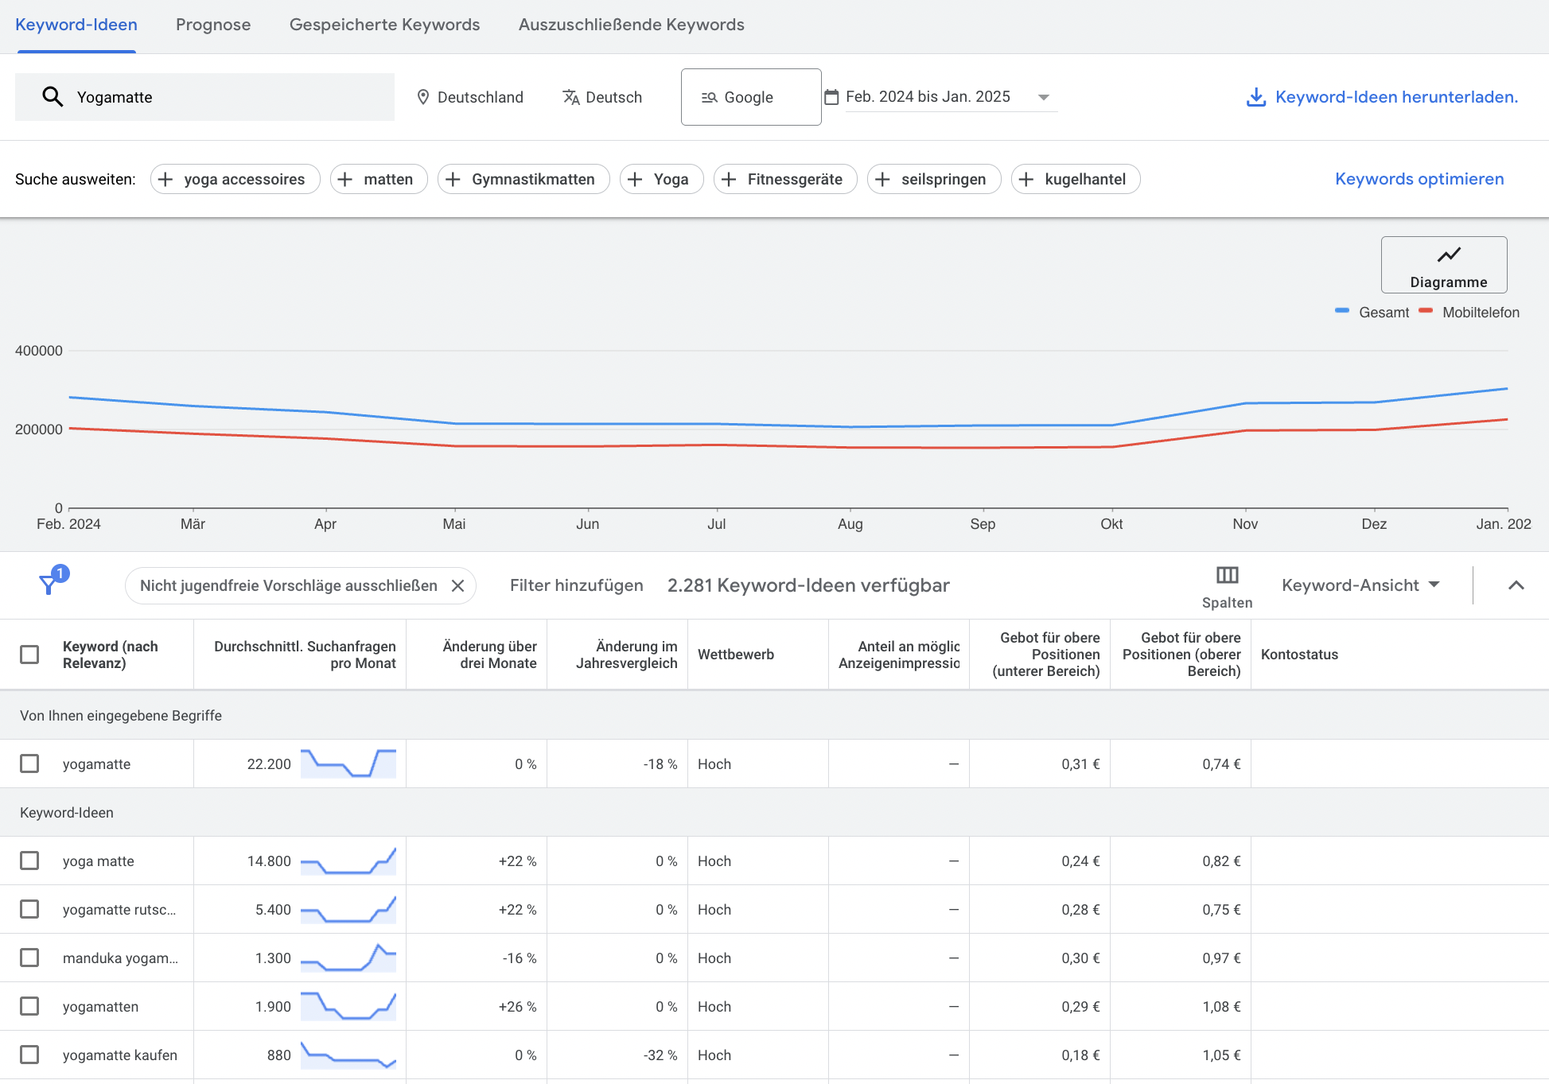Click plus icon on kugelhantel chip
Screen dimensions: 1549x1084
tap(1026, 179)
